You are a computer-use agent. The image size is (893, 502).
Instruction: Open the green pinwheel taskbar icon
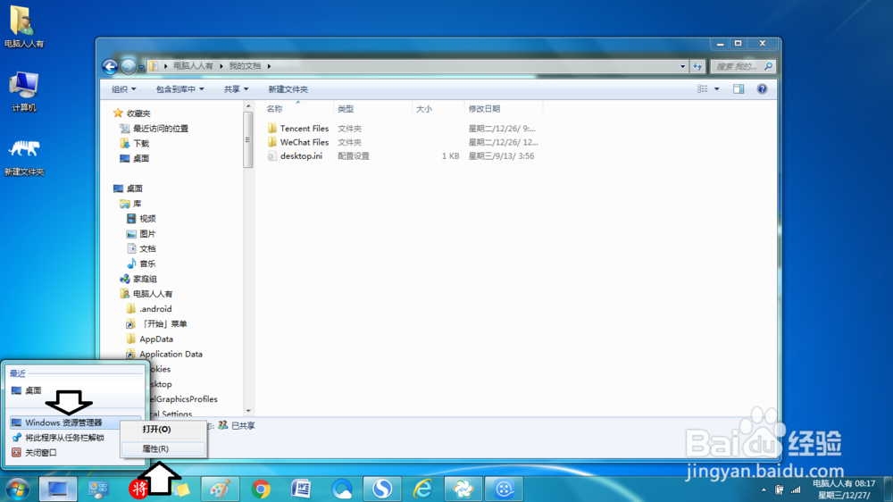(463, 489)
